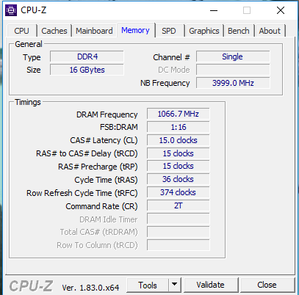Image resolution: width=299 pixels, height=295 pixels.
Task: View the About tab
Action: pyautogui.click(x=270, y=31)
